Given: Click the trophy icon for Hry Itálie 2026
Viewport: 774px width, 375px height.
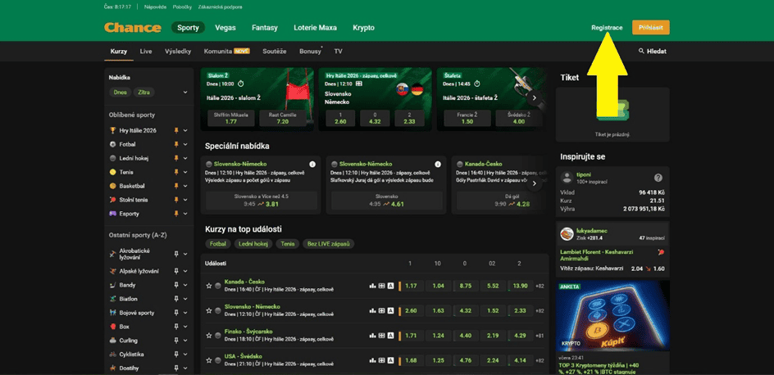Looking at the screenshot, I should tap(113, 130).
